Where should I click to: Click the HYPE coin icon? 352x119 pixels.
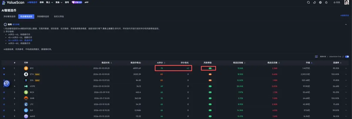(x=26, y=86)
